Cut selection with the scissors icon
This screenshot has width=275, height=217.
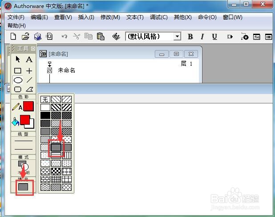click(x=77, y=36)
